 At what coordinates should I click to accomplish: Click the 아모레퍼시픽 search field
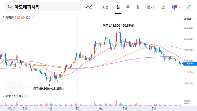[x=43, y=7]
